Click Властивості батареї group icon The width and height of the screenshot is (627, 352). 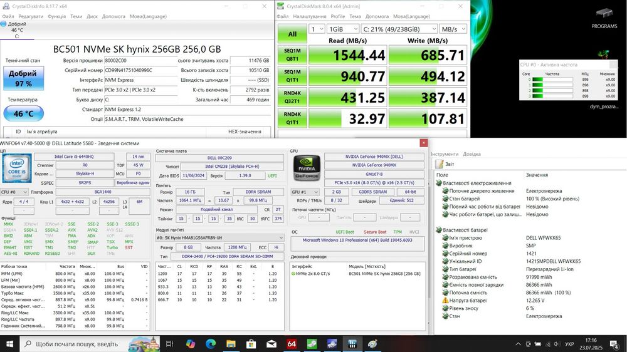[x=439, y=230]
